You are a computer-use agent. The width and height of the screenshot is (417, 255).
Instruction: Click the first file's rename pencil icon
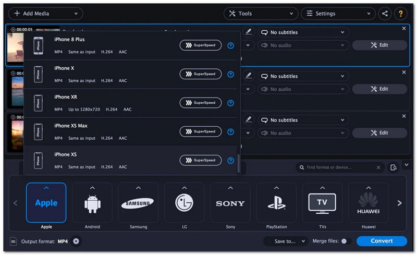(x=249, y=32)
